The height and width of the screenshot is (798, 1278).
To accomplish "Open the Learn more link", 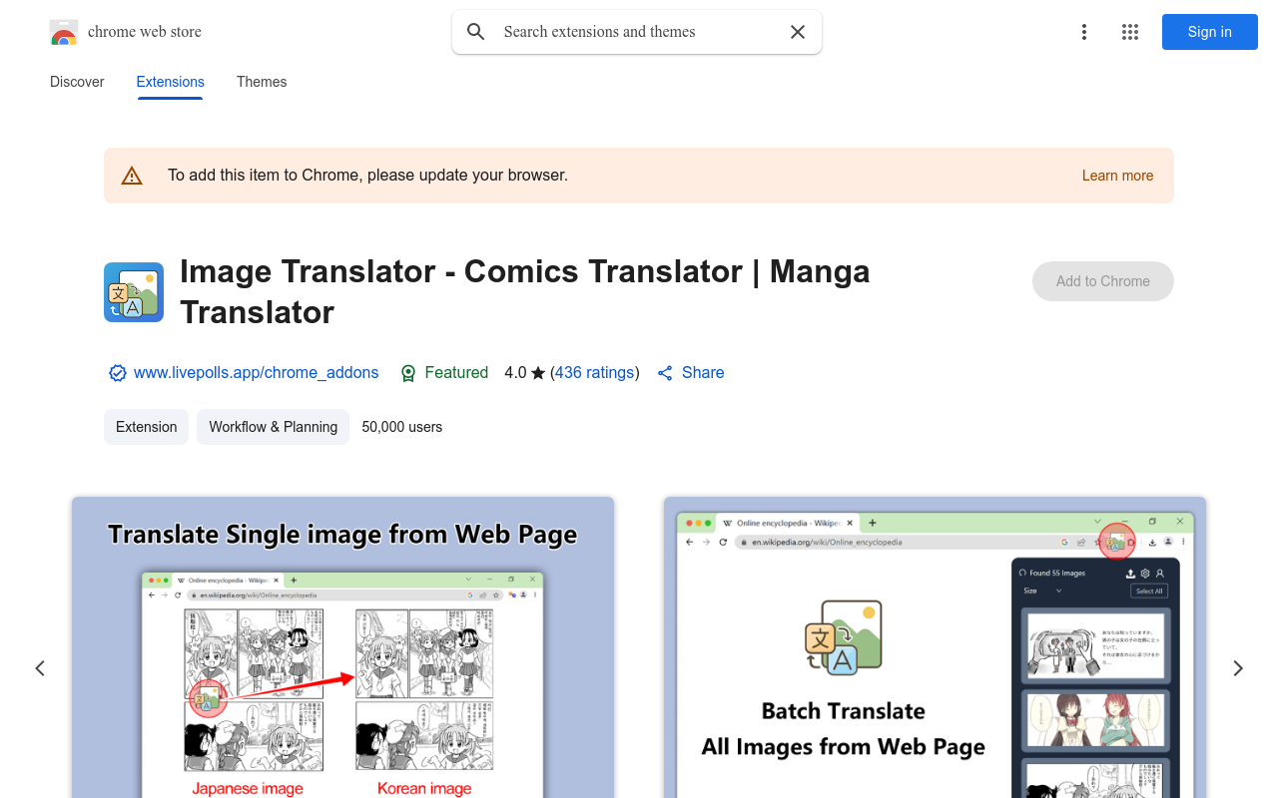I will (1117, 176).
